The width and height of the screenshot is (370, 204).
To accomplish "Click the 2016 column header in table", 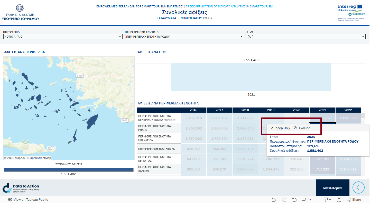I will [193, 110].
